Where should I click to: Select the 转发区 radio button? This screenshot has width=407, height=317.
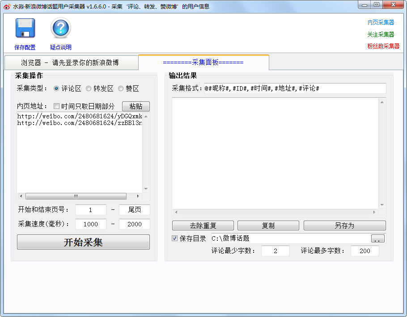89,88
